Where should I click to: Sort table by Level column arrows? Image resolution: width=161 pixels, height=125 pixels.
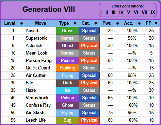tap(21, 23)
